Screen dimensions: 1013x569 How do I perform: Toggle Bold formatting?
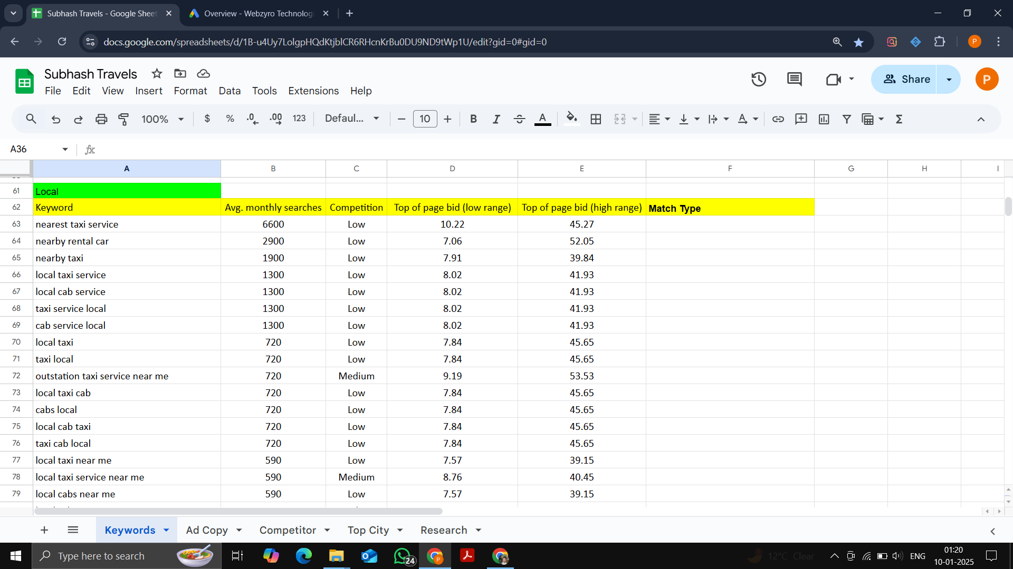tap(473, 119)
